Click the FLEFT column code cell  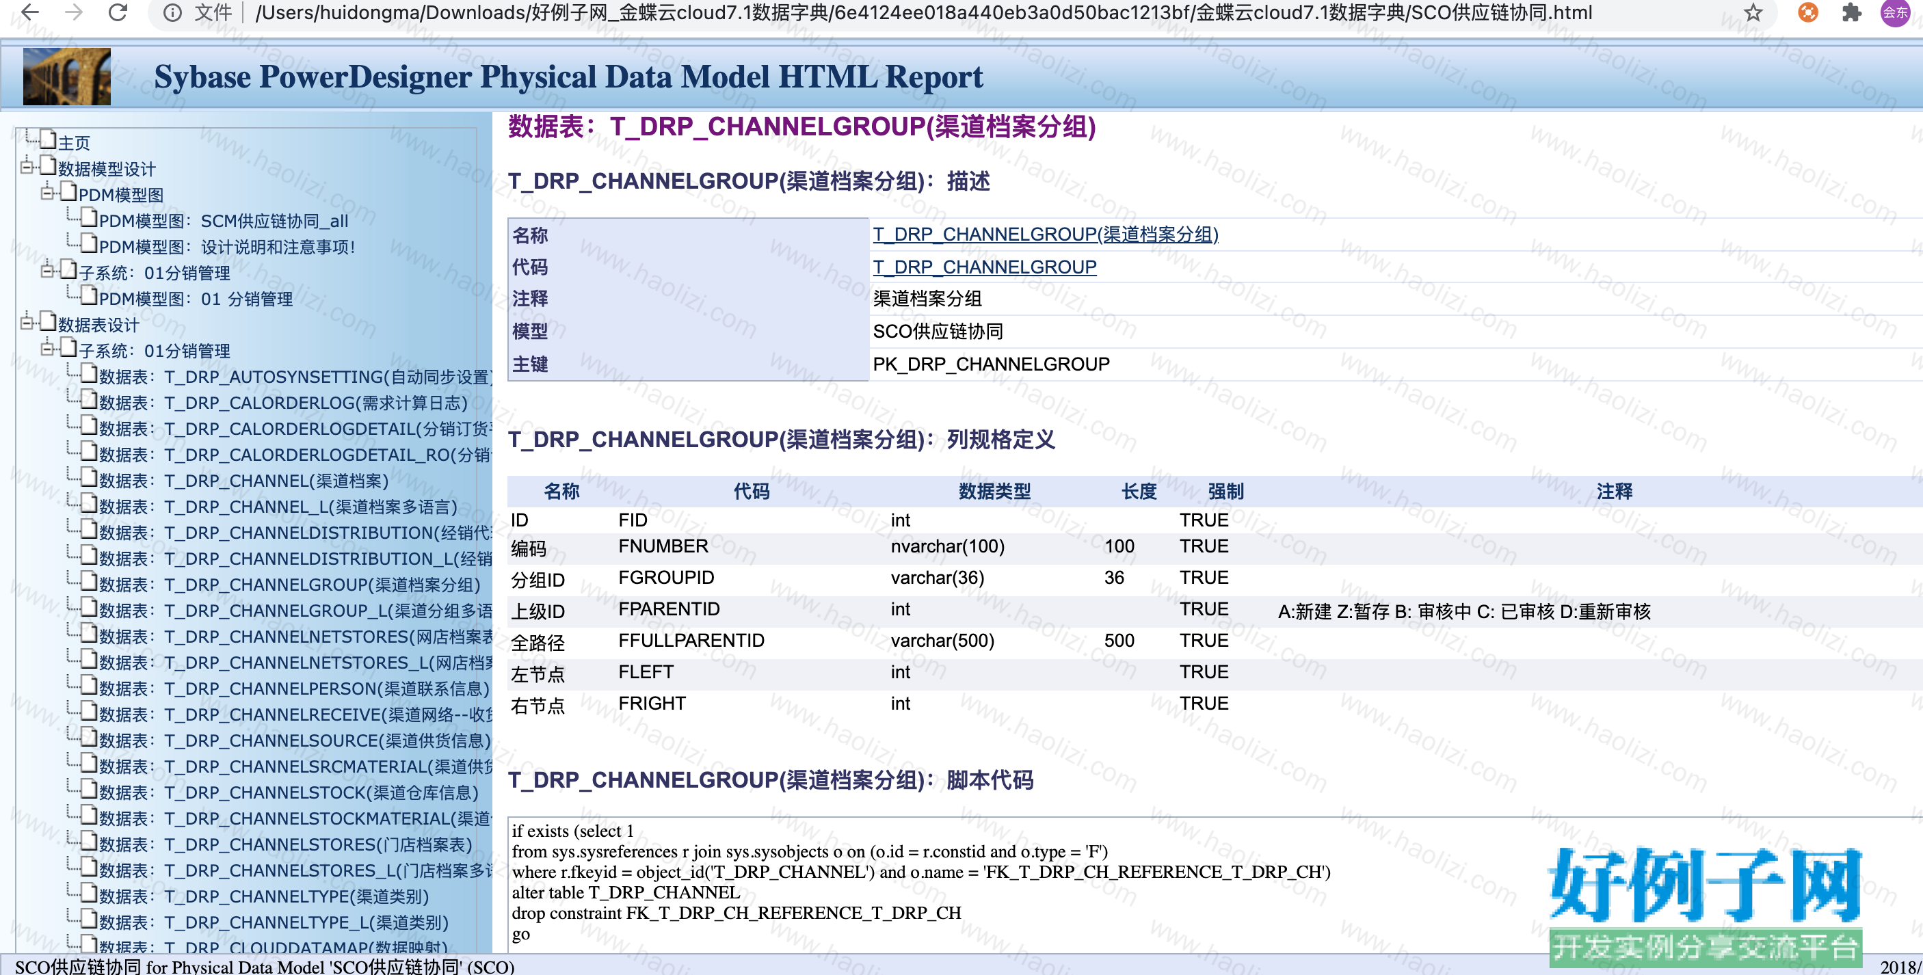(646, 672)
